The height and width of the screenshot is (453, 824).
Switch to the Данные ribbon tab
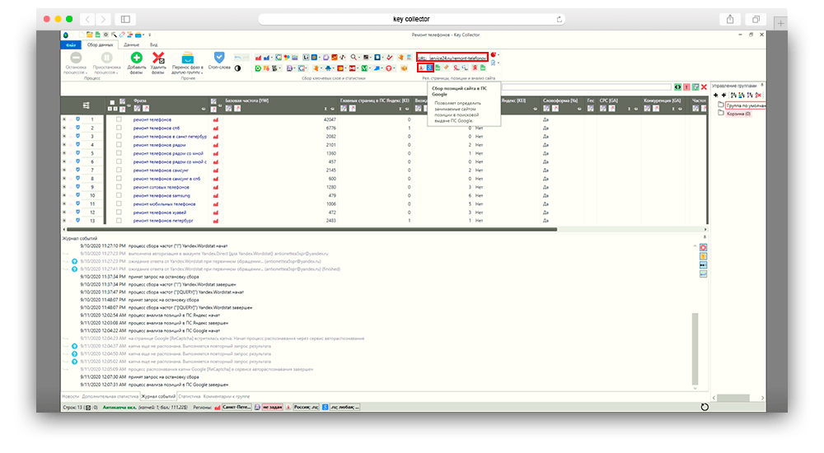(131, 45)
